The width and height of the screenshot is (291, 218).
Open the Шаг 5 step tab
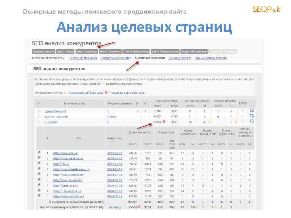[x=165, y=52]
